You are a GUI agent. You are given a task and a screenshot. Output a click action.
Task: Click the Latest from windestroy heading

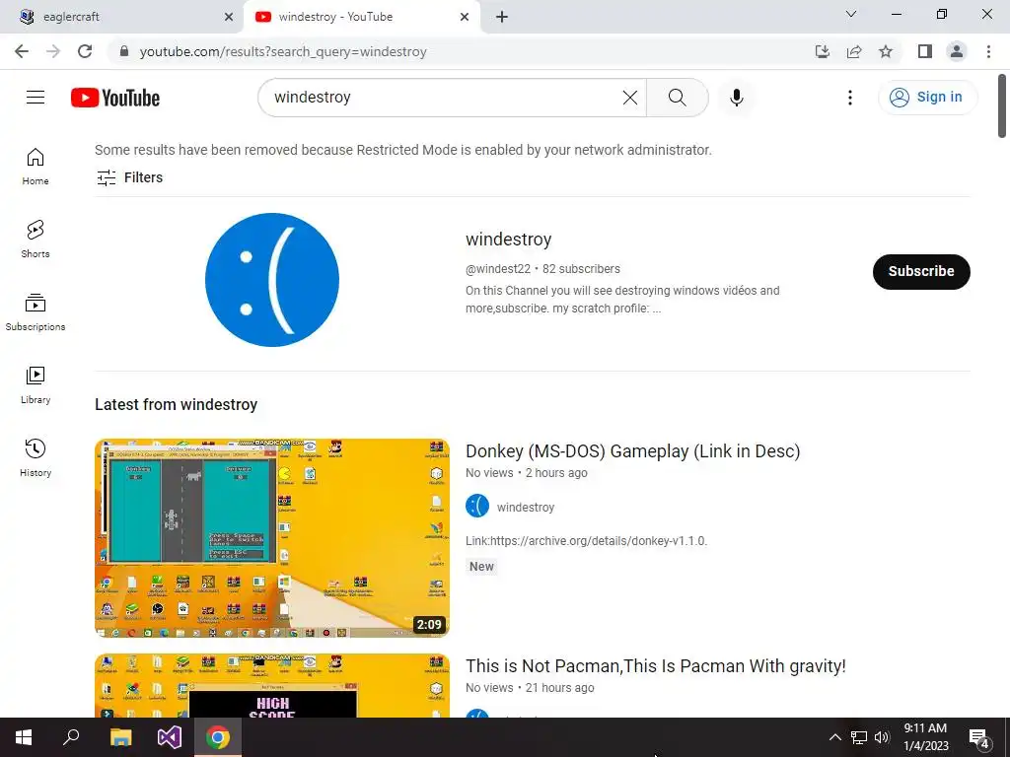(x=176, y=404)
